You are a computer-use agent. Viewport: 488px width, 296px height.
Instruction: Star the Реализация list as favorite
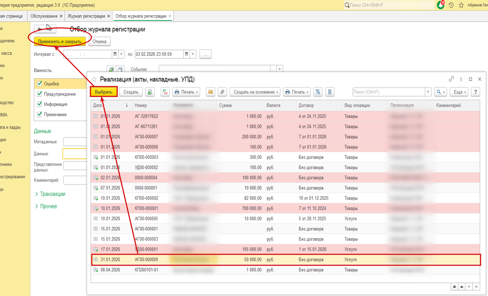(94, 79)
